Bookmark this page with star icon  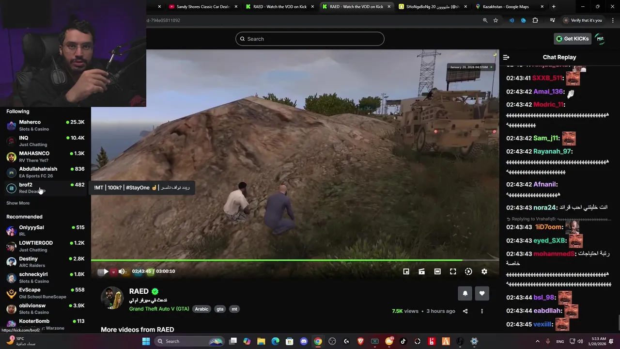tap(496, 20)
